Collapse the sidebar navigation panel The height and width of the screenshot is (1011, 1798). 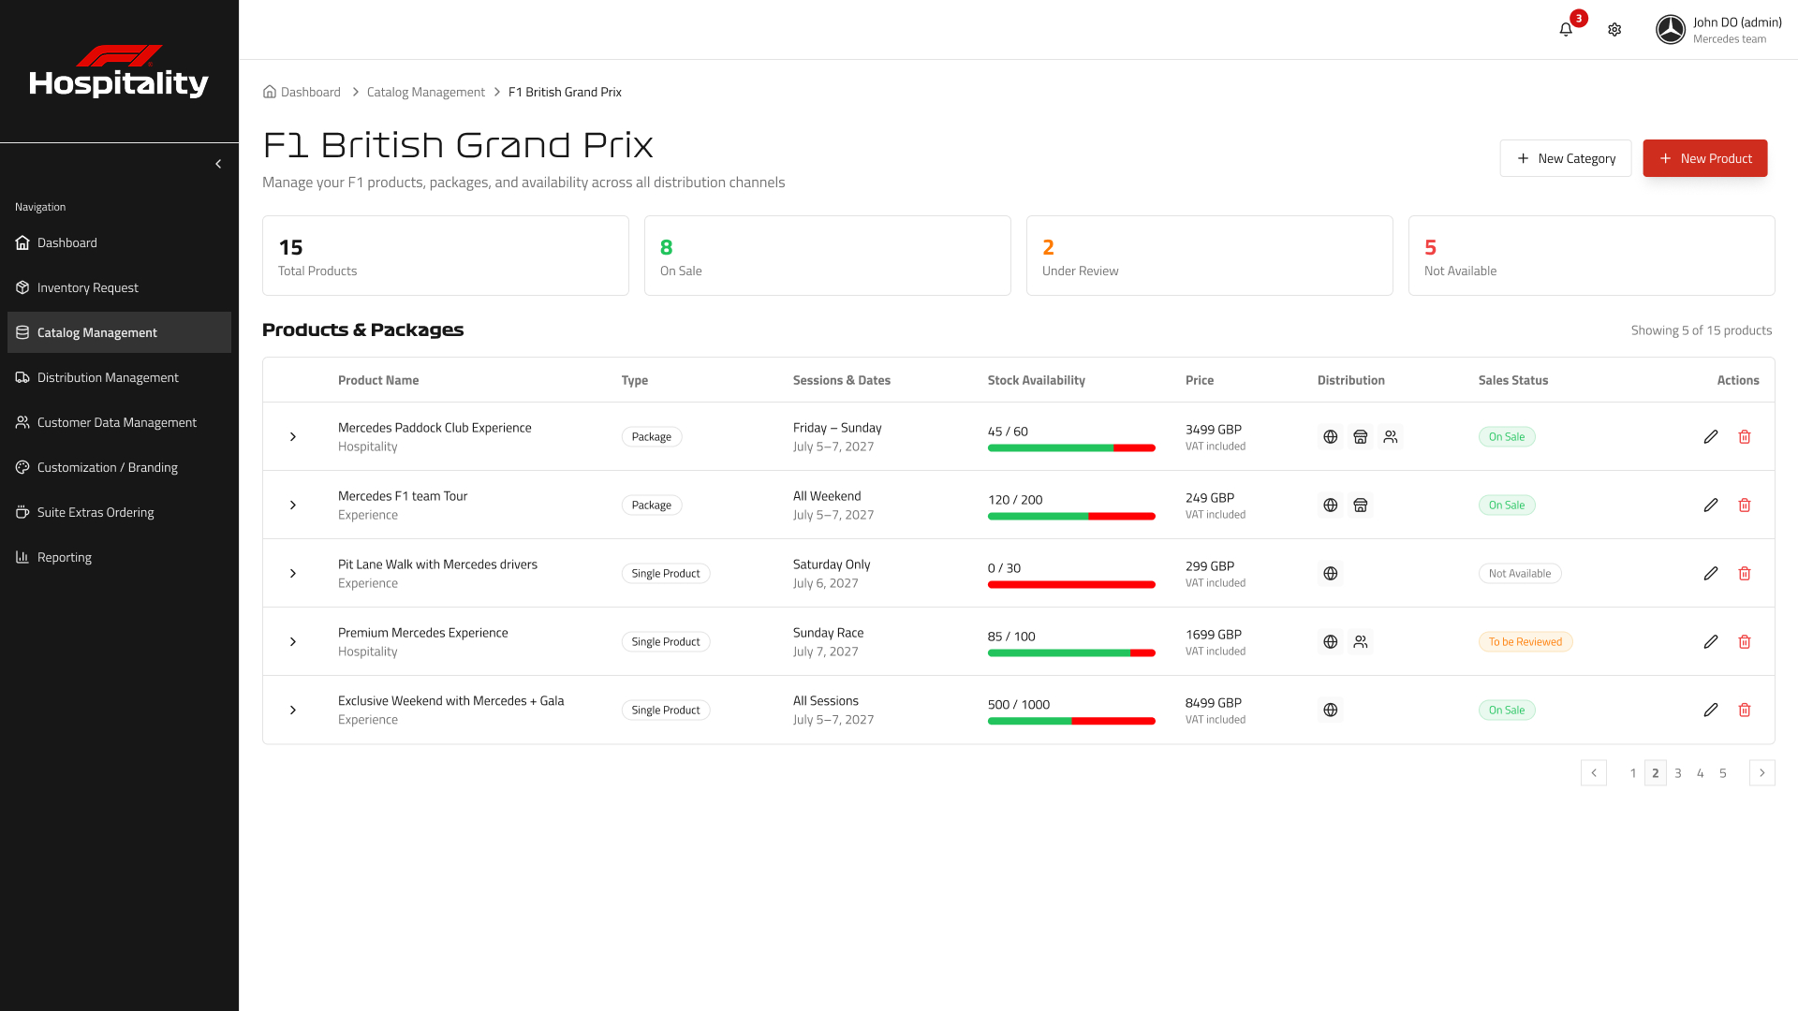(x=218, y=164)
